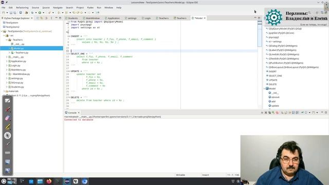Expand the materials folder
Screen dimensions: 329x185
point(4,91)
